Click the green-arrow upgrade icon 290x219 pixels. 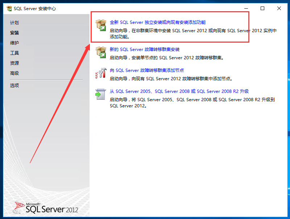(x=101, y=94)
